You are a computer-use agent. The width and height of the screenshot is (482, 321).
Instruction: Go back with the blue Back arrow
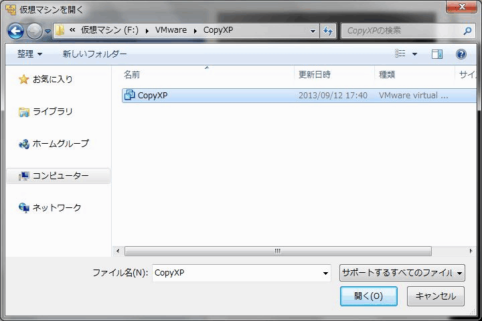coord(15,31)
